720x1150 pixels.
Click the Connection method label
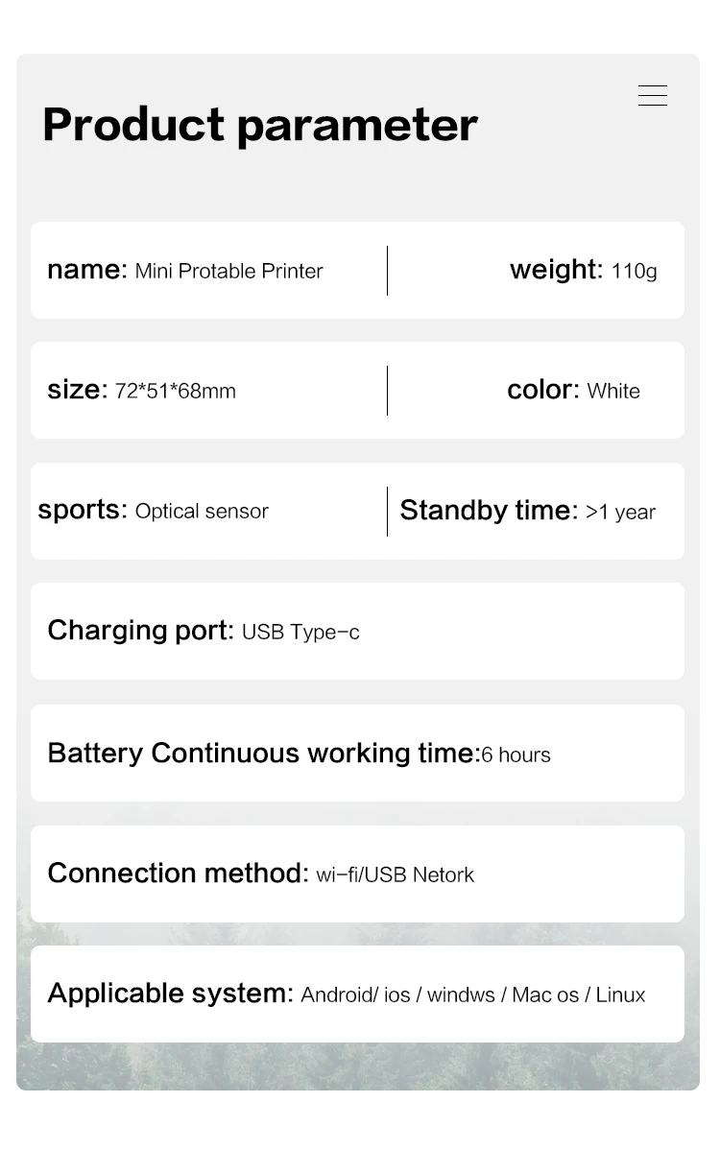(x=178, y=874)
